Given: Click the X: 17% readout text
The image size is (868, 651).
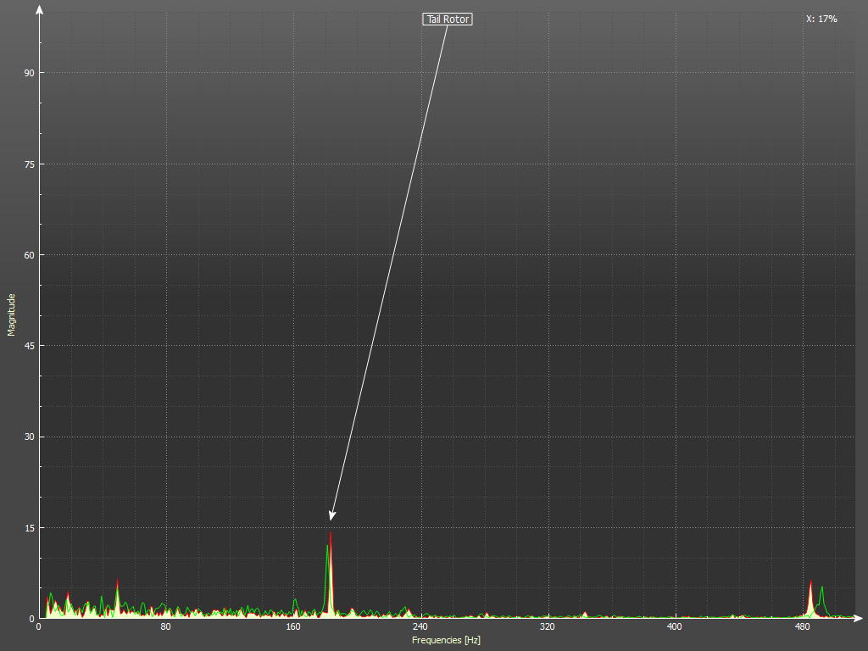Looking at the screenshot, I should pyautogui.click(x=821, y=19).
